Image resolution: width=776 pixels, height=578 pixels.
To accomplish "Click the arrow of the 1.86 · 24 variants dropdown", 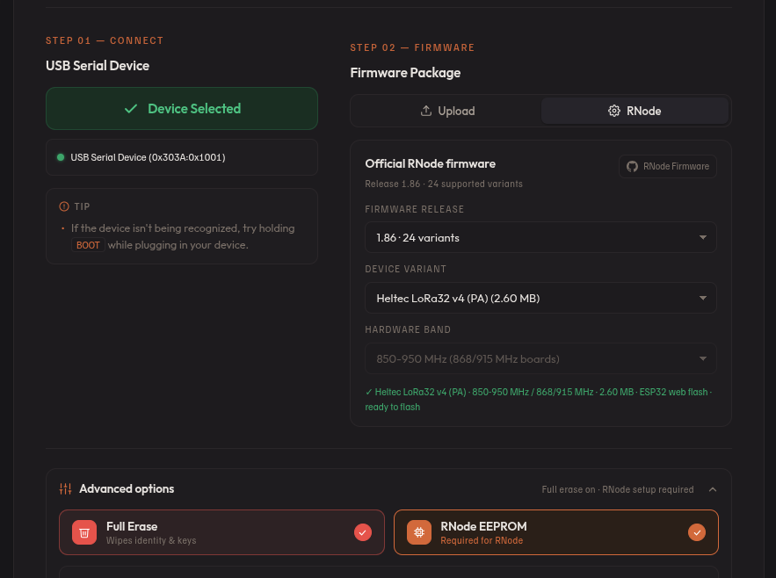I will (703, 237).
